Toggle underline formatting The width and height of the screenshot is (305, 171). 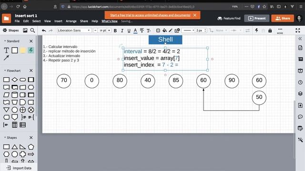click(129, 30)
